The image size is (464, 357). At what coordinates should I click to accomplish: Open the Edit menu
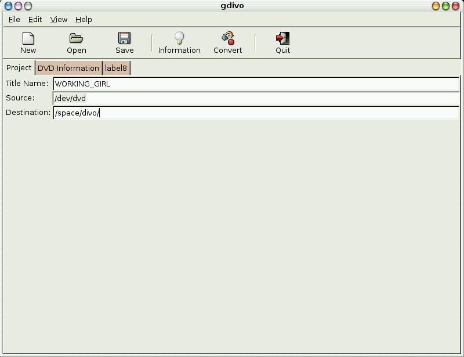(x=35, y=20)
